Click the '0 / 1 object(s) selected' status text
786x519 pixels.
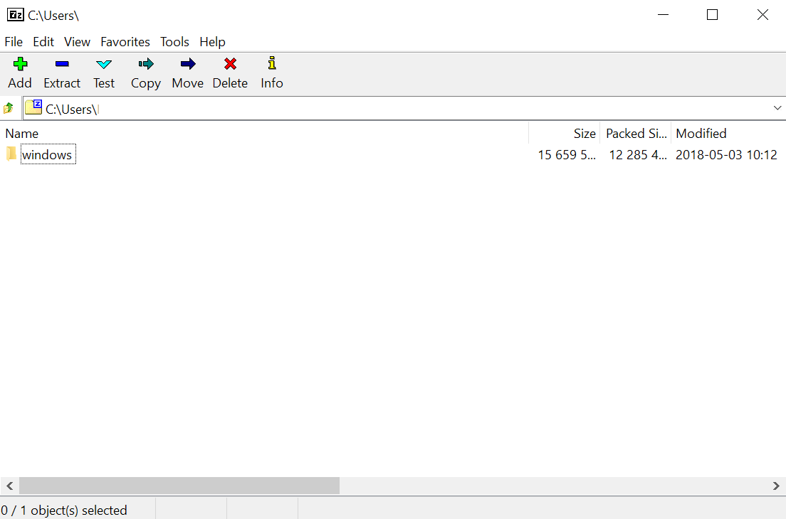click(64, 510)
